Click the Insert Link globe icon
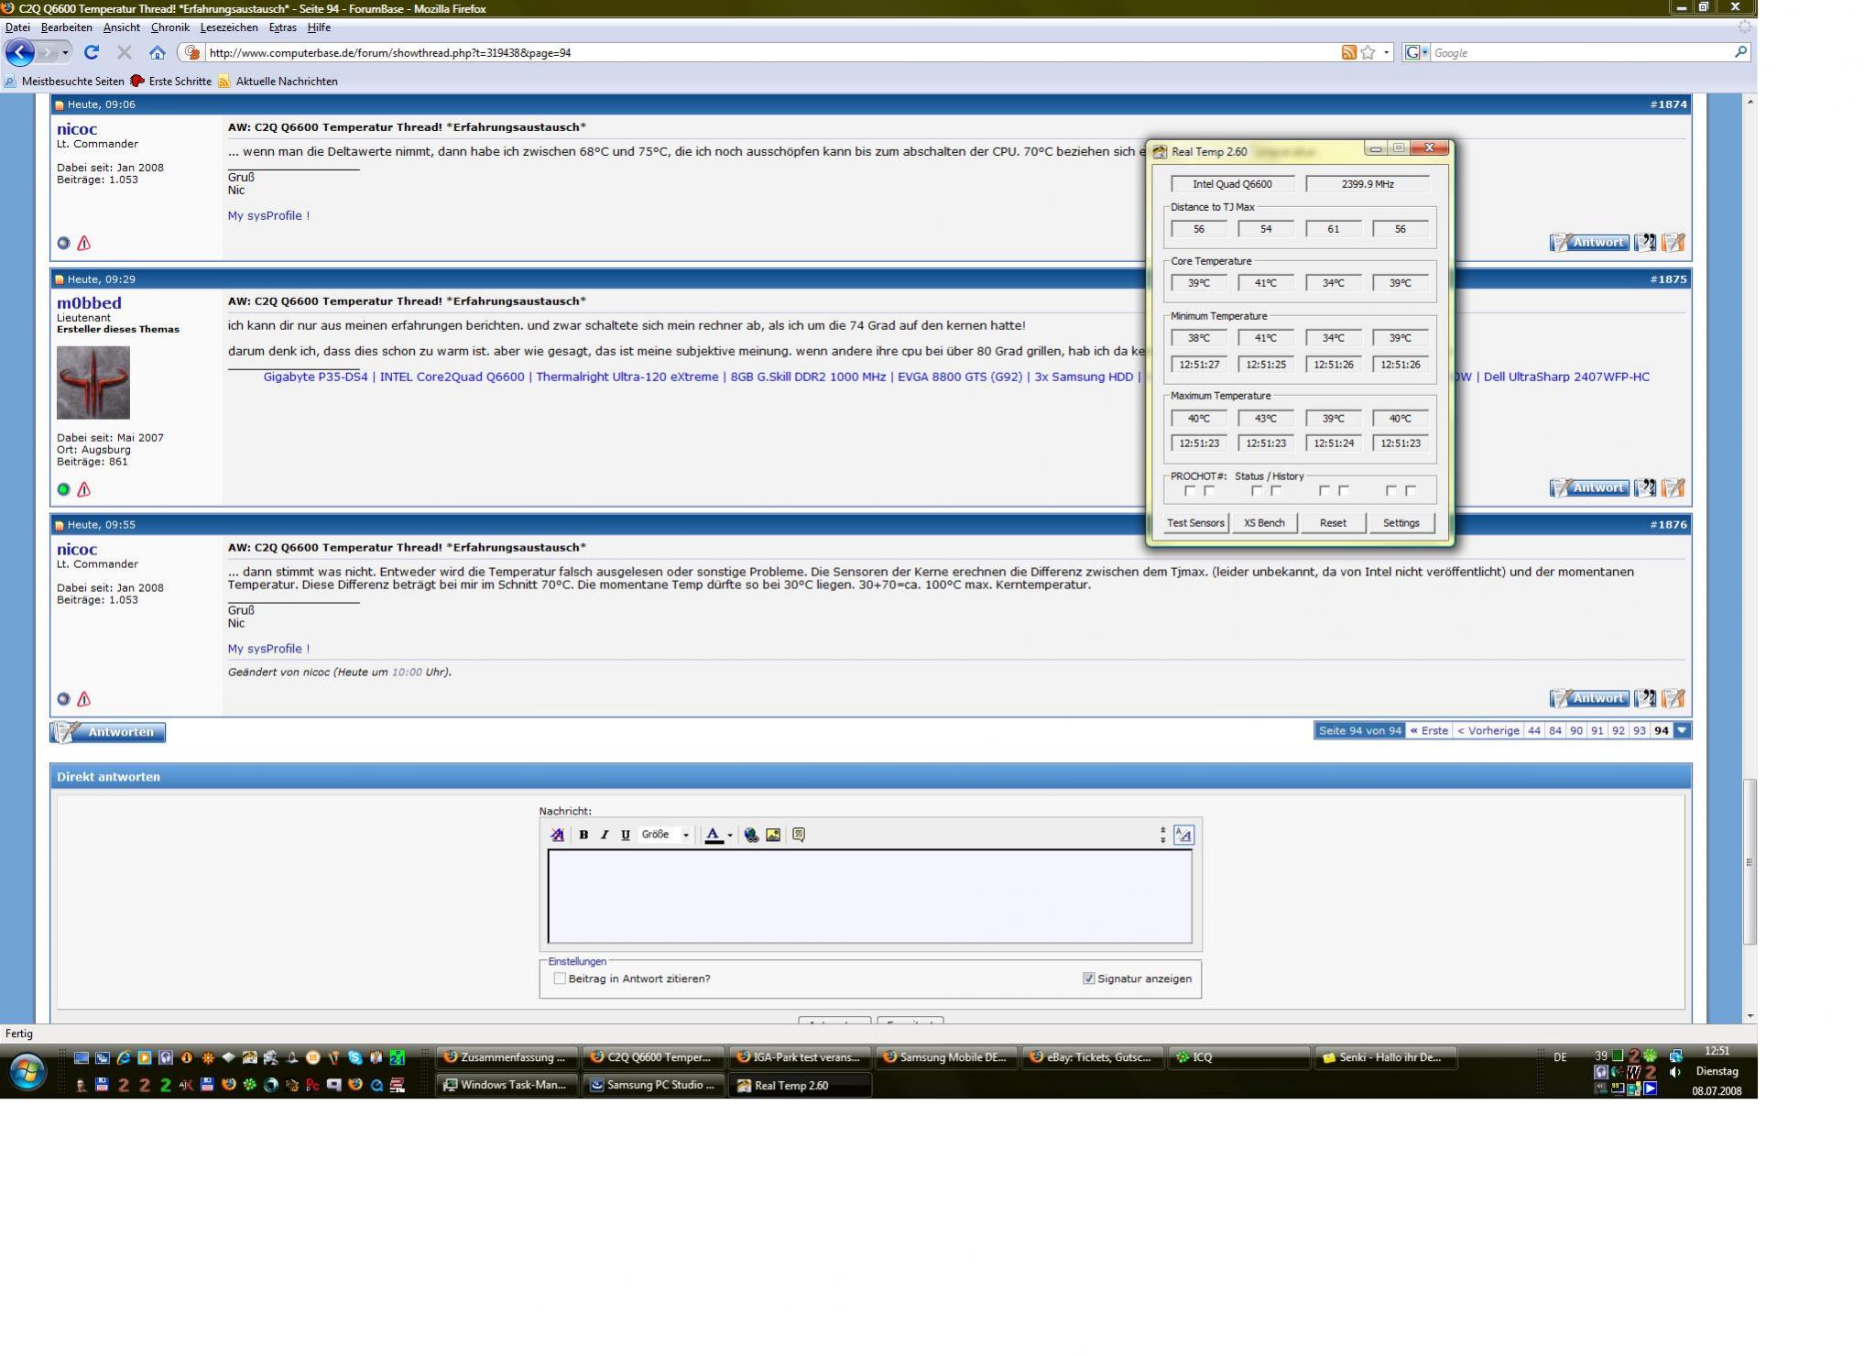 (x=751, y=835)
